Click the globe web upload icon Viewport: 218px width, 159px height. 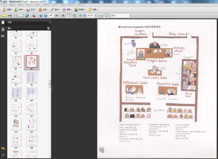point(27,16)
